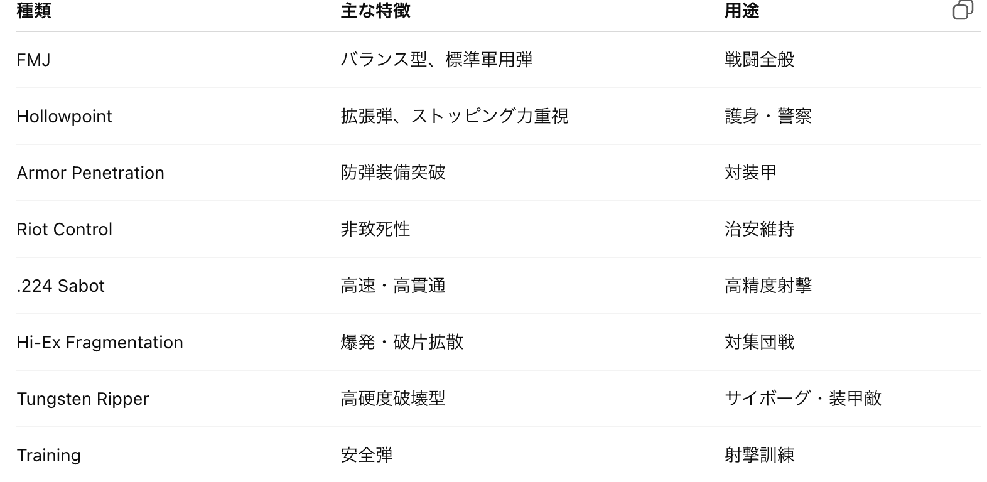This screenshot has width=987, height=482.
Task: Select the Training row label
Action: (x=48, y=456)
